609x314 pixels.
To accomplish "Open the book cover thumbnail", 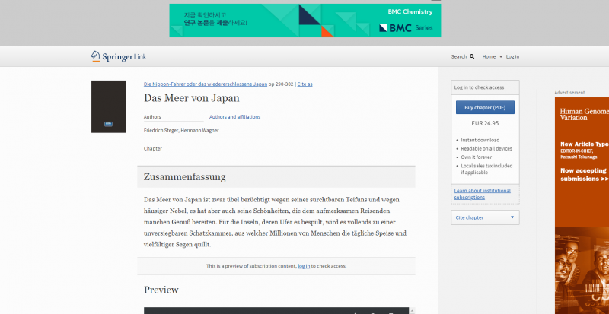I will (x=108, y=106).
